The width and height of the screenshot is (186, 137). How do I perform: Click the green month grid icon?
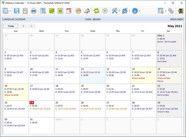[x=52, y=11]
